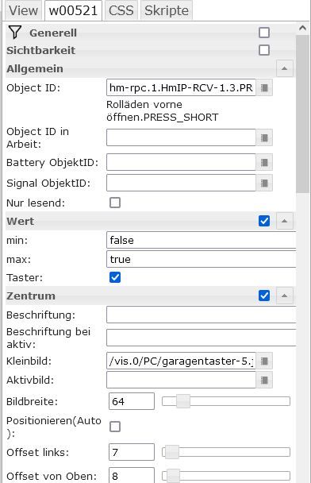Uncheck the Taster checkbox

click(x=115, y=277)
